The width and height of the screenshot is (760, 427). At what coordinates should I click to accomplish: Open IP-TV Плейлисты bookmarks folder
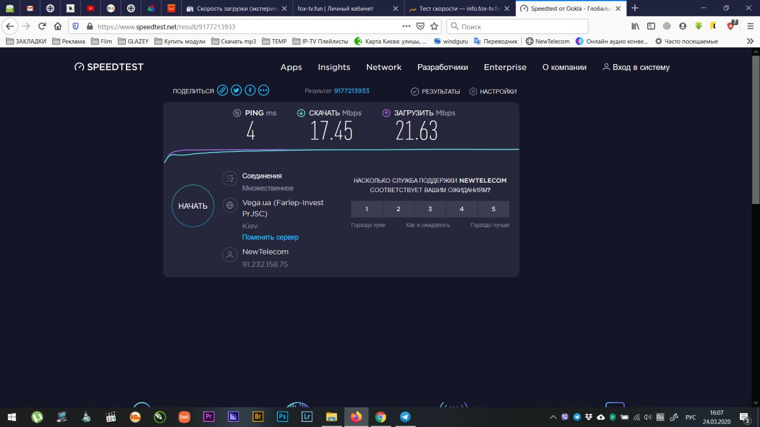pyautogui.click(x=320, y=41)
